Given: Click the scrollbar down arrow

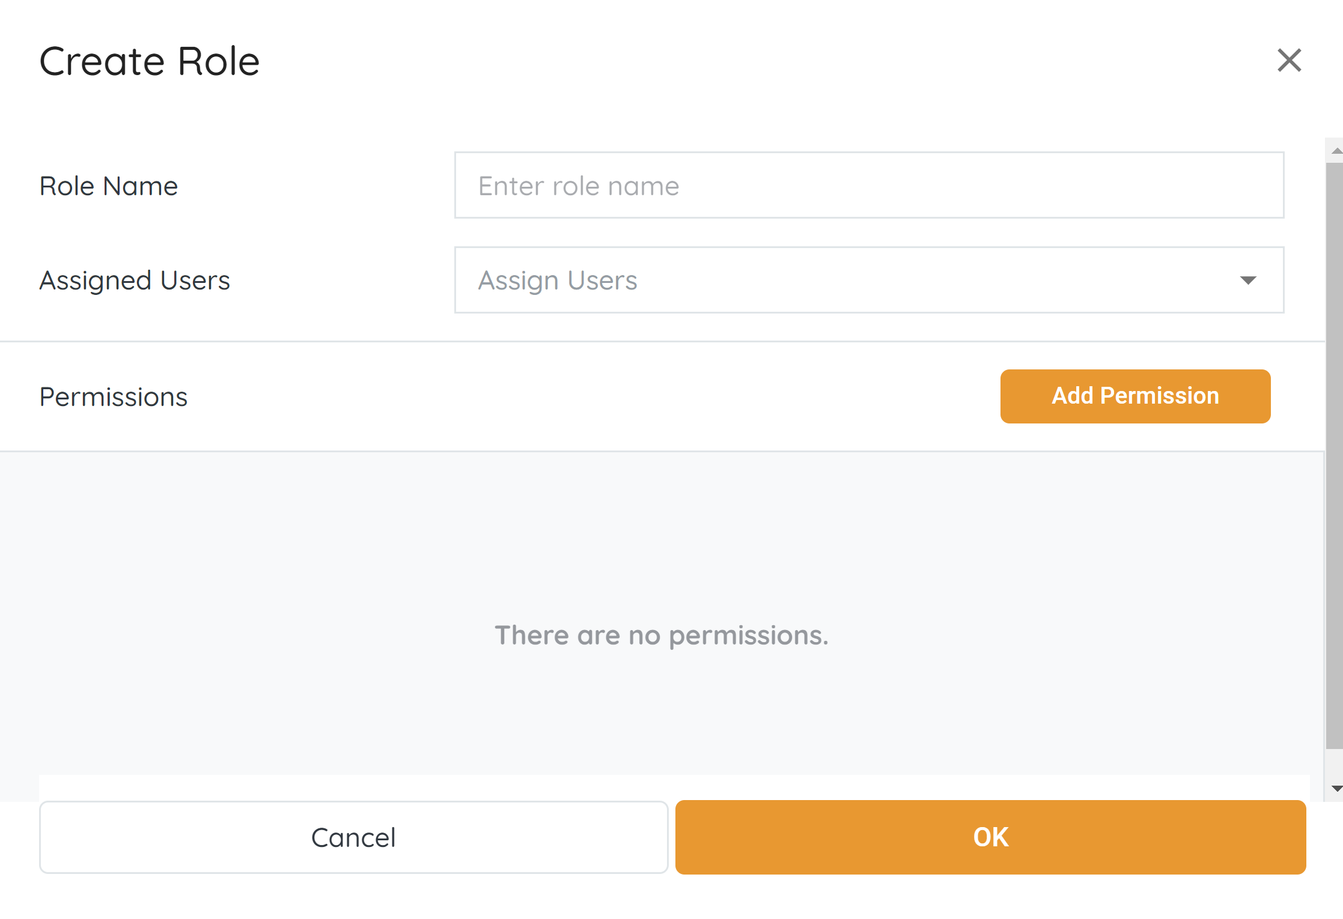Looking at the screenshot, I should click(x=1336, y=789).
